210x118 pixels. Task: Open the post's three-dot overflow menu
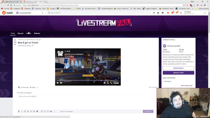point(38,88)
